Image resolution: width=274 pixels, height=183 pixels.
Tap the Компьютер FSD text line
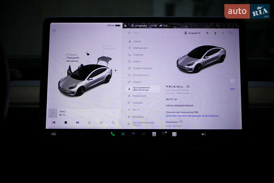pos(182,112)
